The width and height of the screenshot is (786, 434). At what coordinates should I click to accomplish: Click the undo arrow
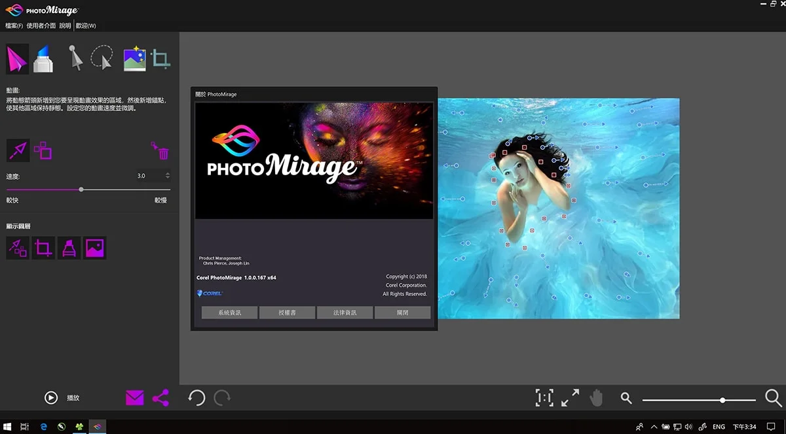coord(196,397)
